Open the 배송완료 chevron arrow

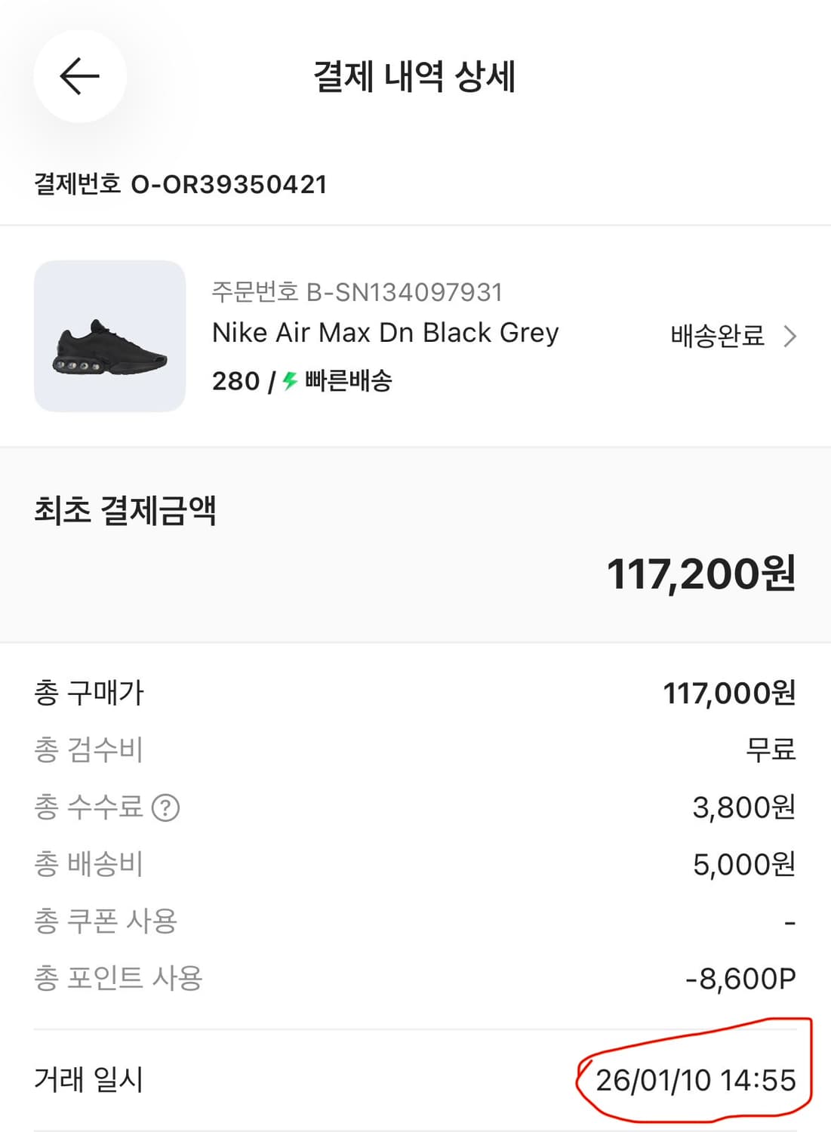coord(789,336)
